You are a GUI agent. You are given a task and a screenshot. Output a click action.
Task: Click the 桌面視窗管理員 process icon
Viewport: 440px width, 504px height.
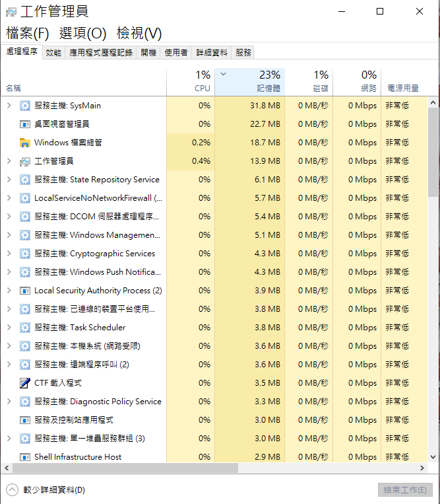click(x=25, y=124)
